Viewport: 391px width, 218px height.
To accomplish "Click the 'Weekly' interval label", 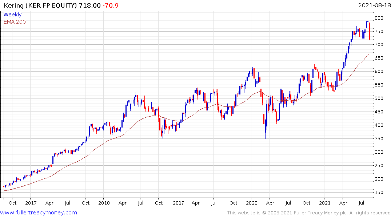I will point(12,15).
